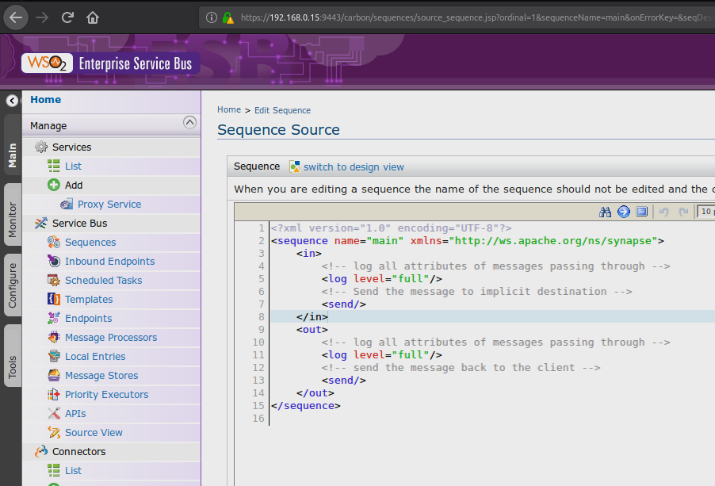This screenshot has height=486, width=715.
Task: Toggle the editor full screen icon
Action: [642, 212]
